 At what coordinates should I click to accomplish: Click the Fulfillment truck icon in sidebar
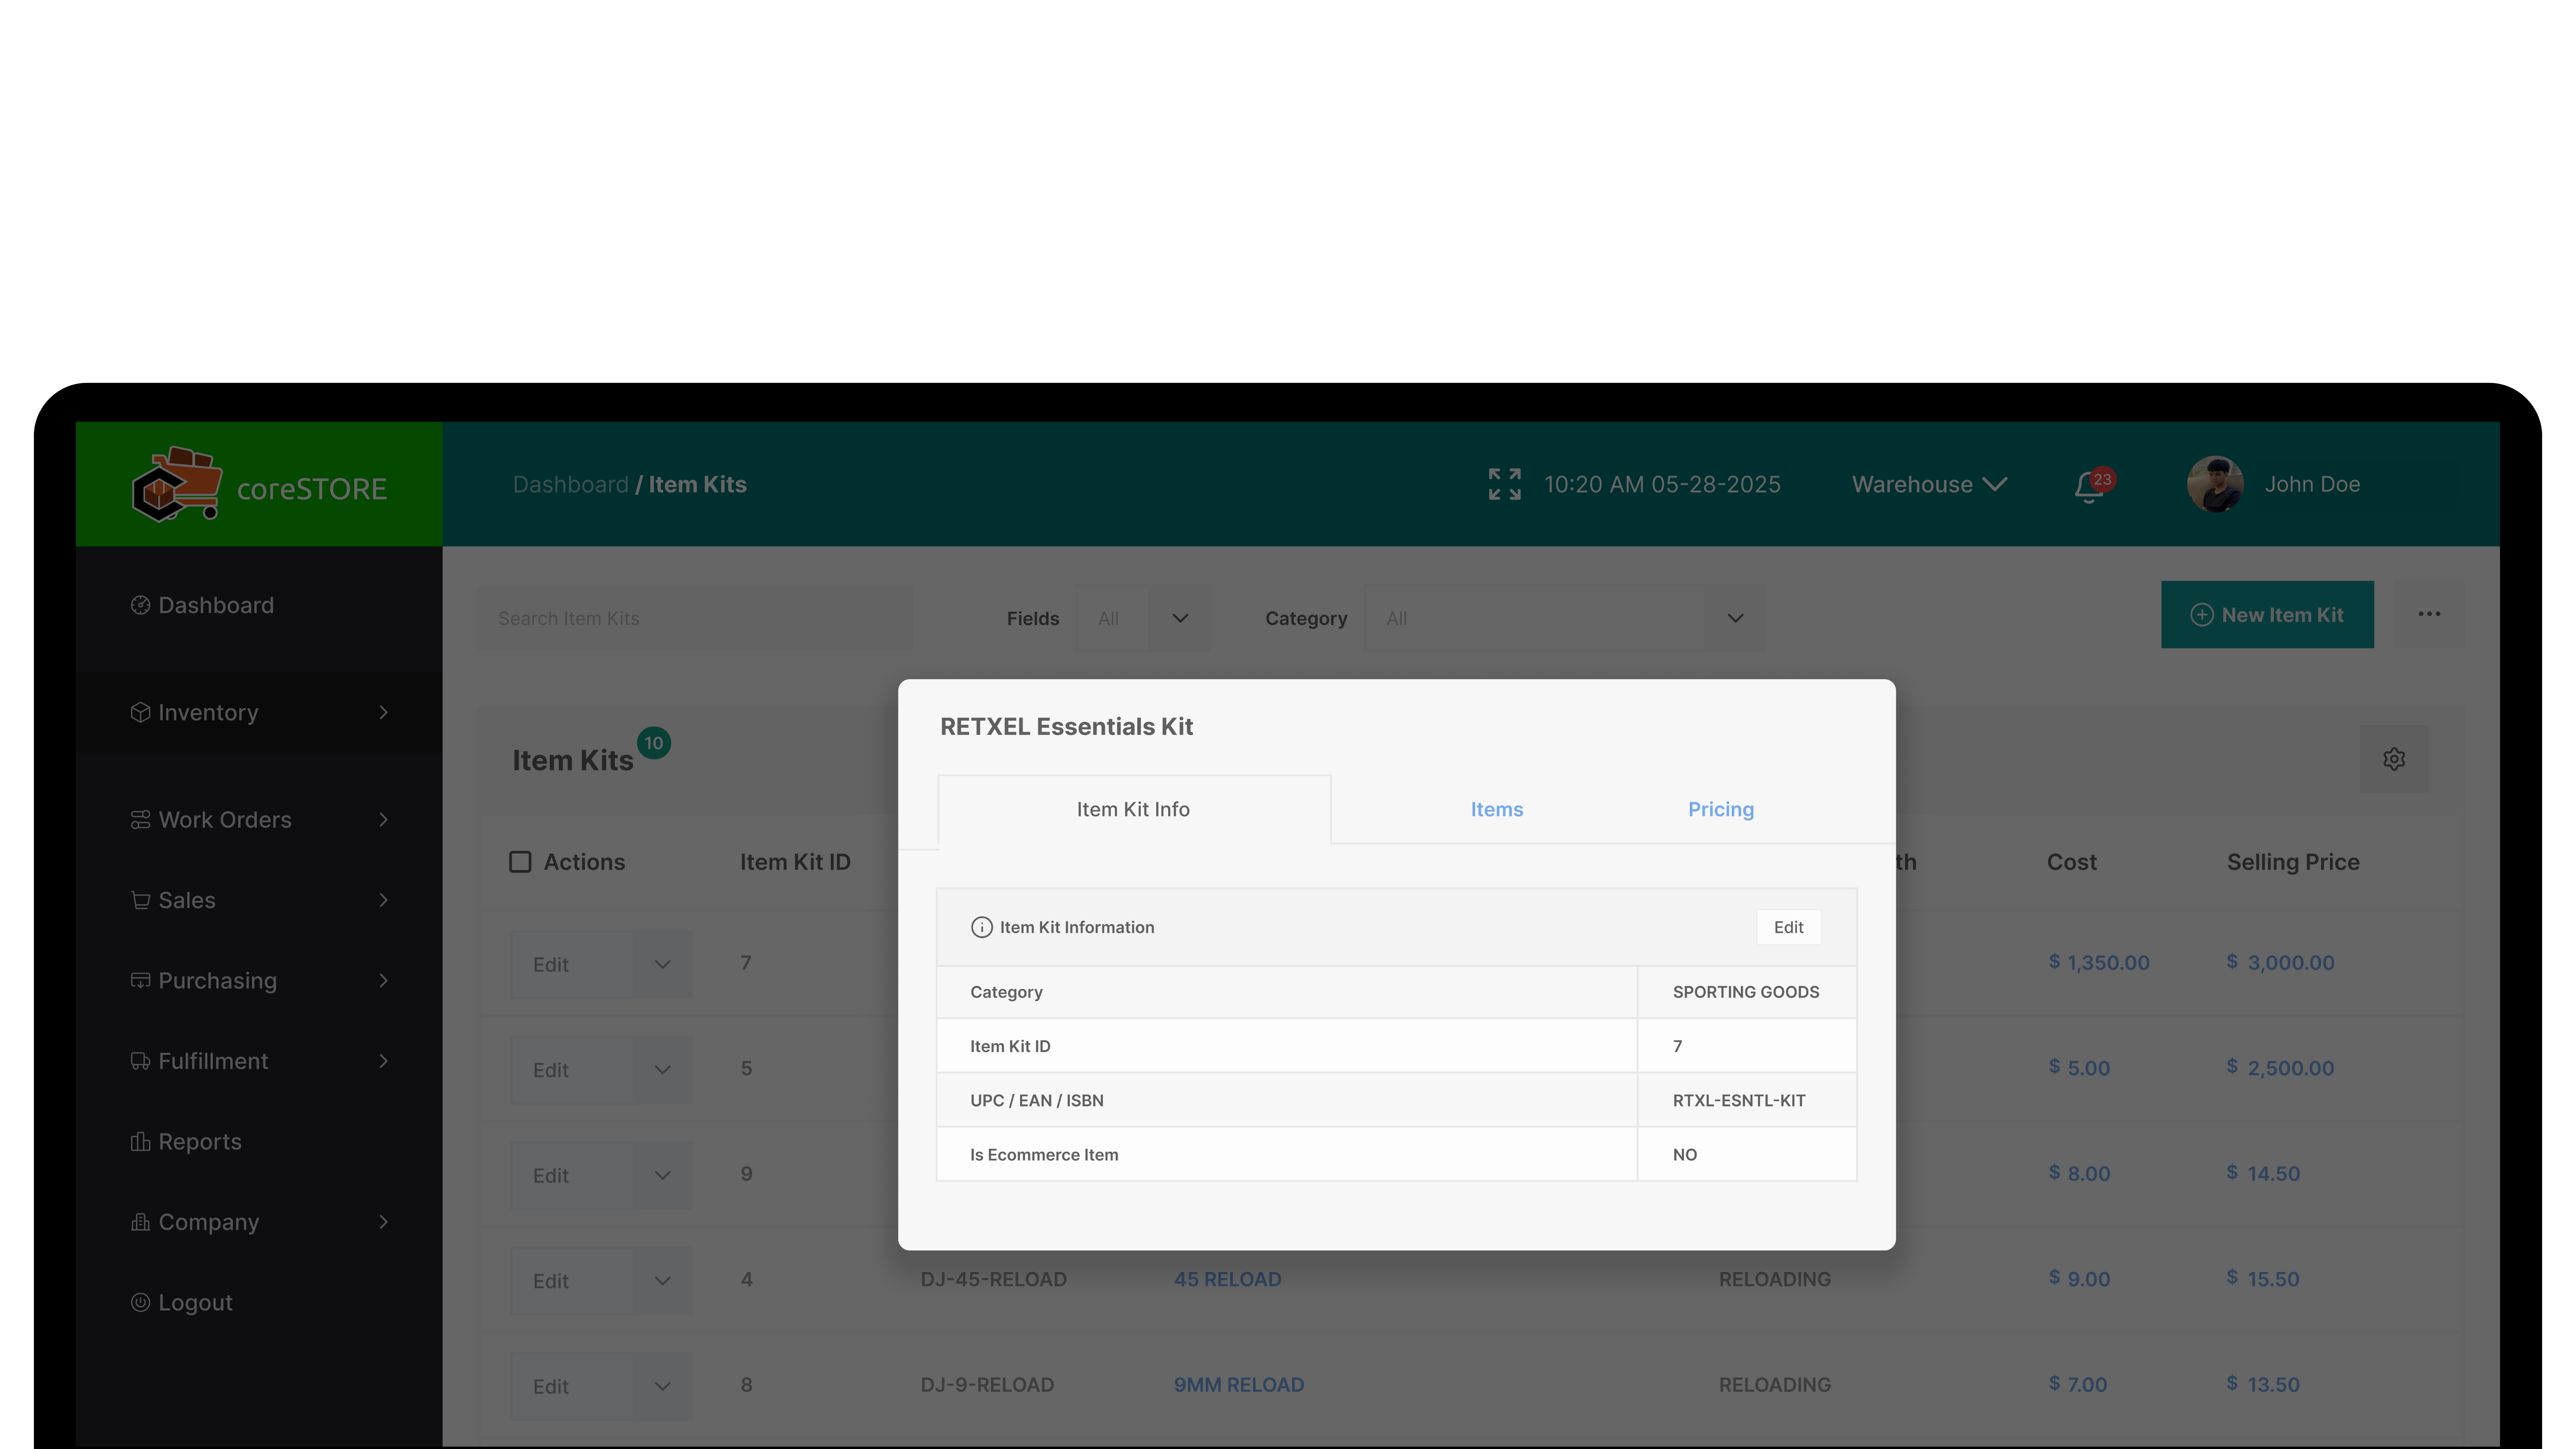click(140, 1061)
